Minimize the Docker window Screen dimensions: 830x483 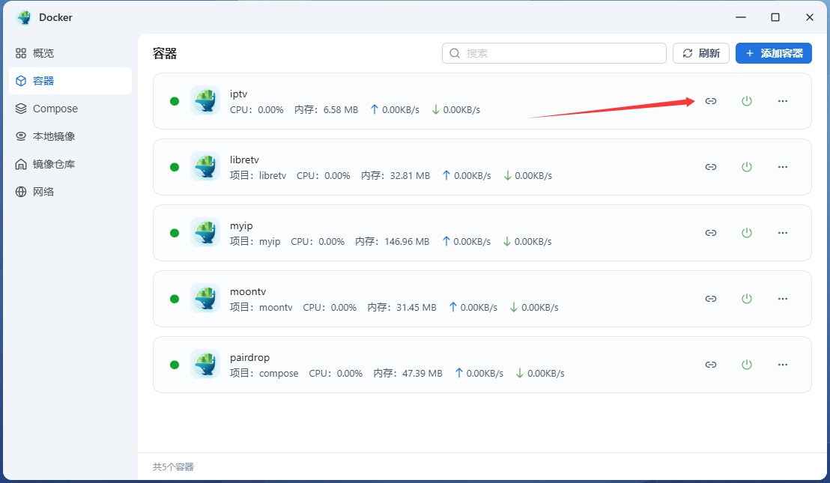tap(741, 17)
